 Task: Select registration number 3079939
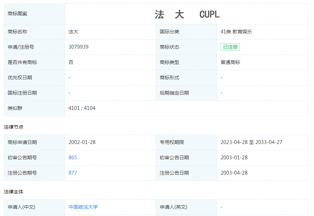coord(79,47)
